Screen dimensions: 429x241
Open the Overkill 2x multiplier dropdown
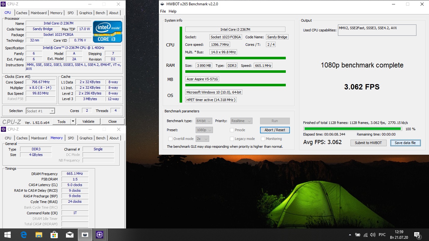pyautogui.click(x=202, y=139)
